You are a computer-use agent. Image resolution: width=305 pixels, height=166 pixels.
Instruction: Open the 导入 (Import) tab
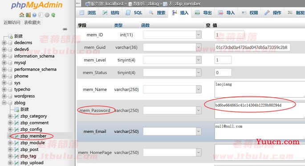pos(227,12)
